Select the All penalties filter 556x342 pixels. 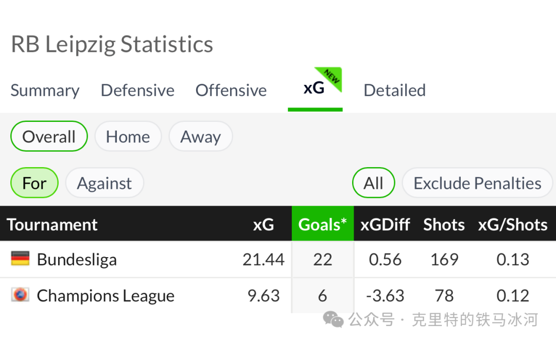point(373,183)
